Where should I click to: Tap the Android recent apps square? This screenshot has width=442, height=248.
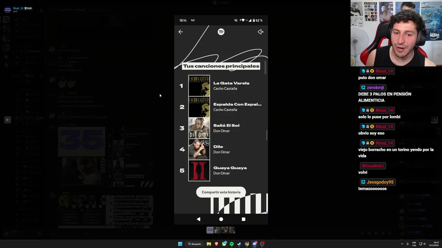pyautogui.click(x=243, y=219)
